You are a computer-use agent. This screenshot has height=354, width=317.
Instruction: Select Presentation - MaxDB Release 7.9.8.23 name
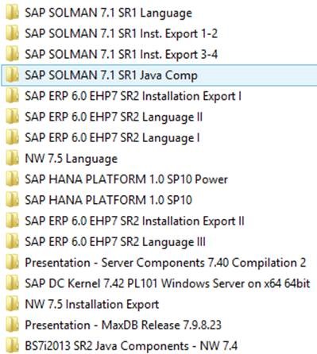tap(123, 325)
